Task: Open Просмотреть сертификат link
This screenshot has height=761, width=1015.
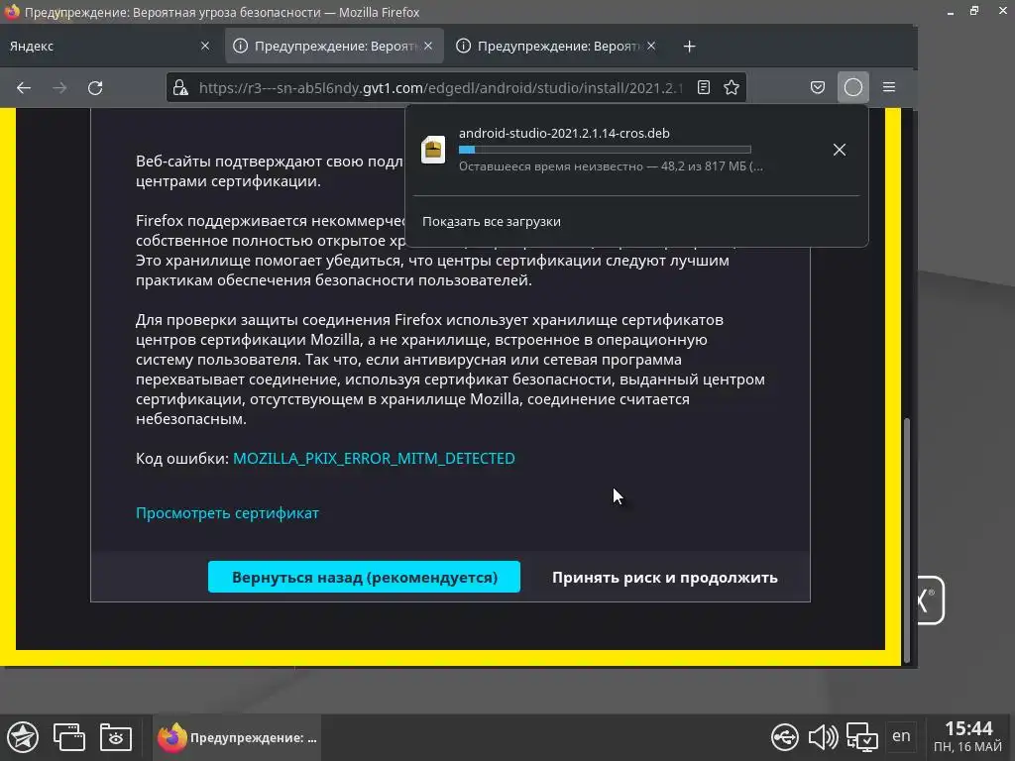Action: pos(227,513)
